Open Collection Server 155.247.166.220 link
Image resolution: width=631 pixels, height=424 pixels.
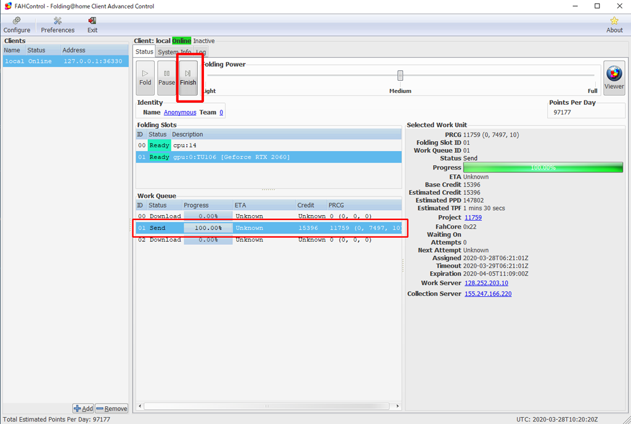point(487,294)
